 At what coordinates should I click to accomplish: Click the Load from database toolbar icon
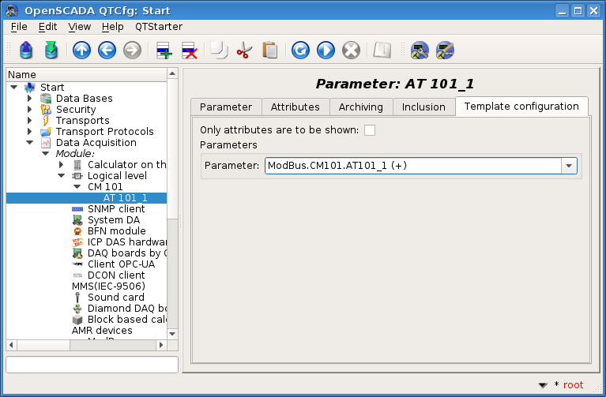[x=26, y=51]
